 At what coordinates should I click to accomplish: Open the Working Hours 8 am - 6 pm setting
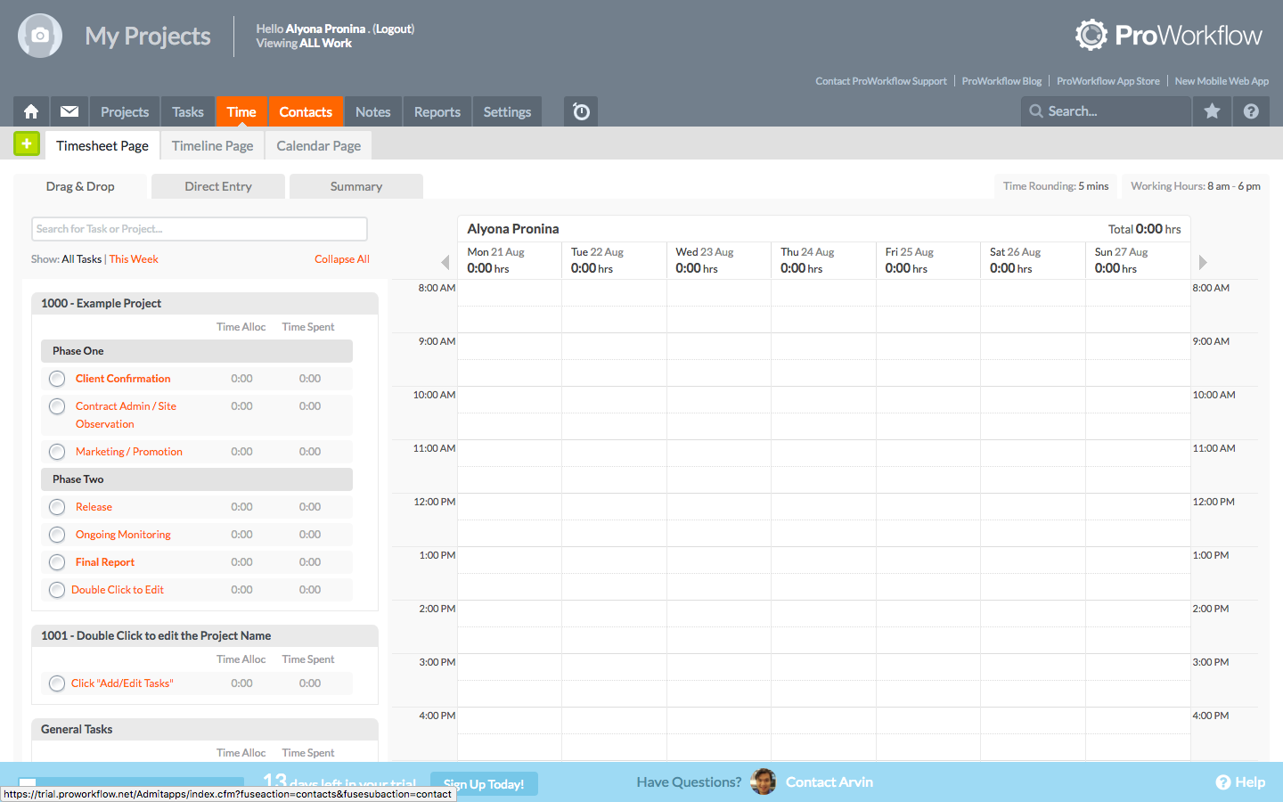click(1195, 186)
